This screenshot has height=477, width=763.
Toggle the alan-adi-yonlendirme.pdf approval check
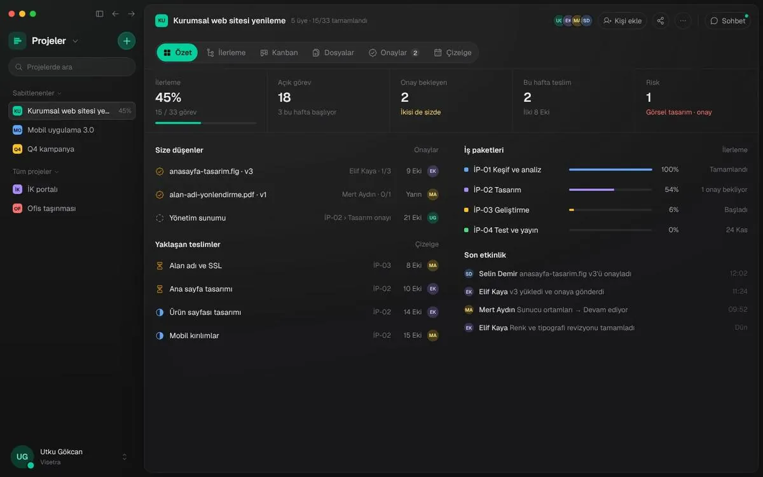coord(160,195)
